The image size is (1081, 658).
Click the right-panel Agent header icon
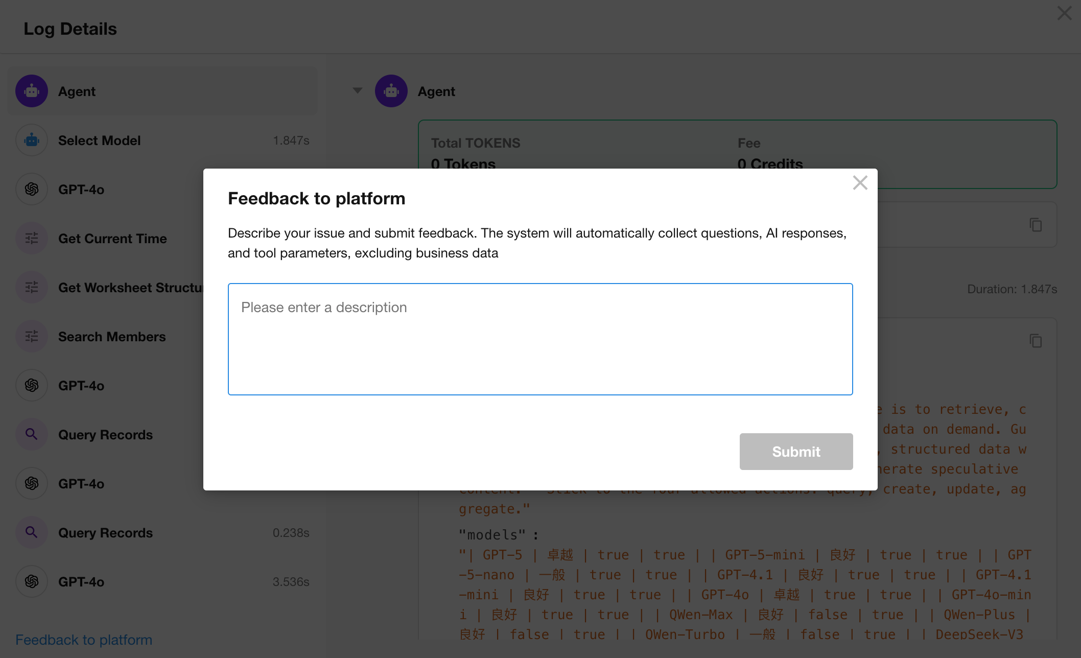coord(391,91)
